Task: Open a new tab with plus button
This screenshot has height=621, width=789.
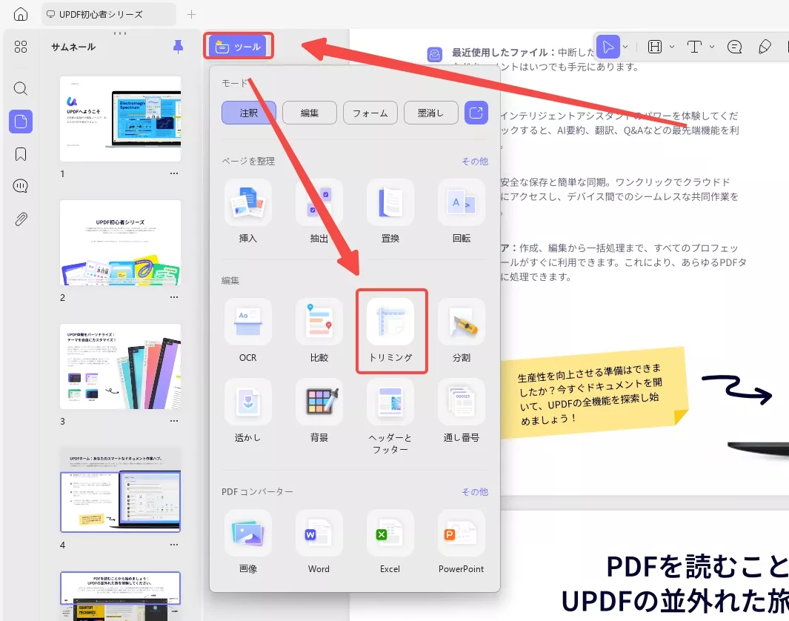Action: point(191,15)
